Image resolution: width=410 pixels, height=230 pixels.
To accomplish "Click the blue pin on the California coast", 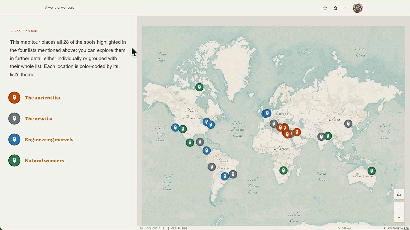I will coord(175,127).
